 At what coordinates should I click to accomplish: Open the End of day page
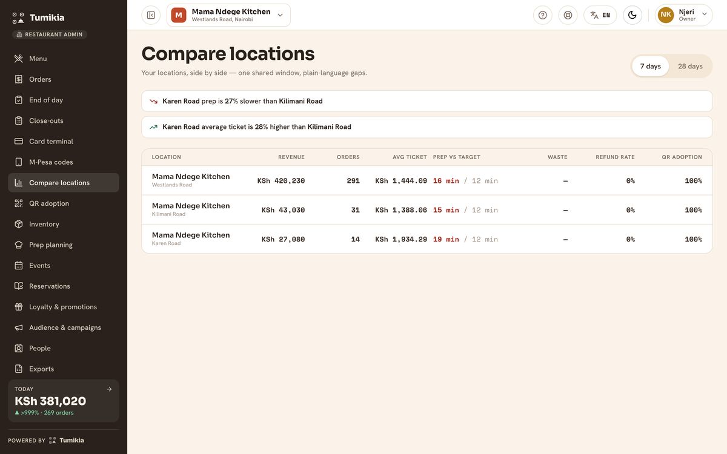coord(64,100)
